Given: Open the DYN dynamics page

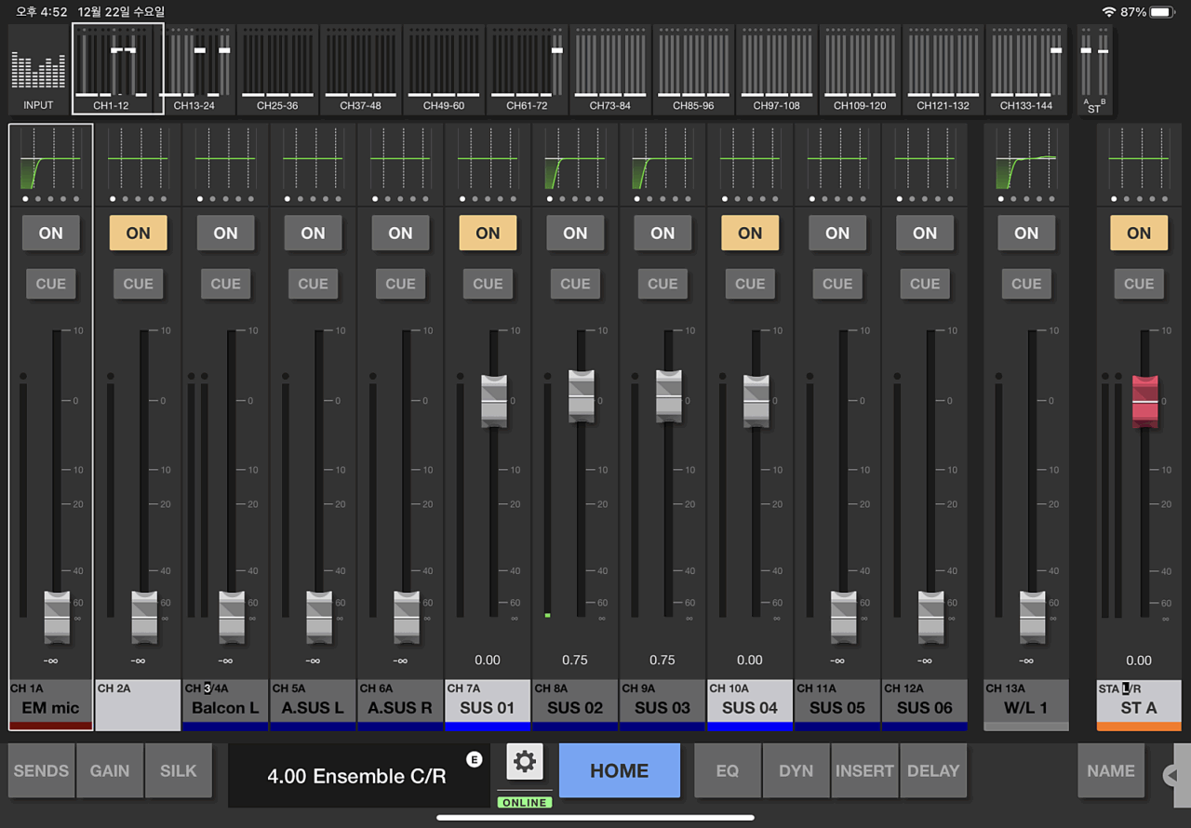Looking at the screenshot, I should (x=796, y=771).
